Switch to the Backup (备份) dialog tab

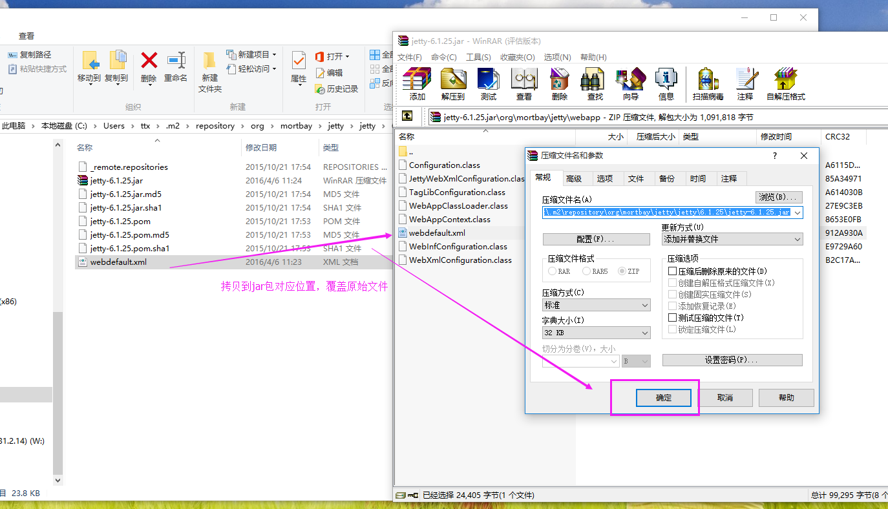coord(667,178)
